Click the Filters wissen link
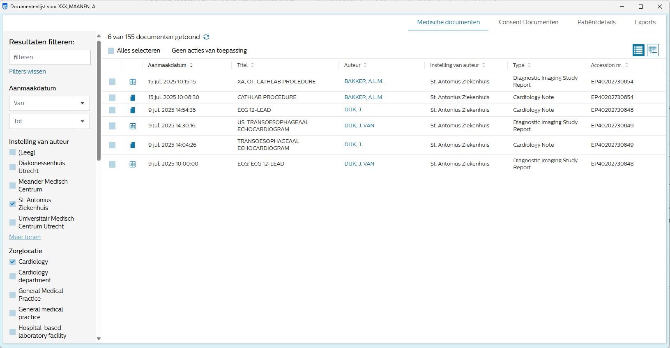This screenshot has height=348, width=670. pos(28,71)
